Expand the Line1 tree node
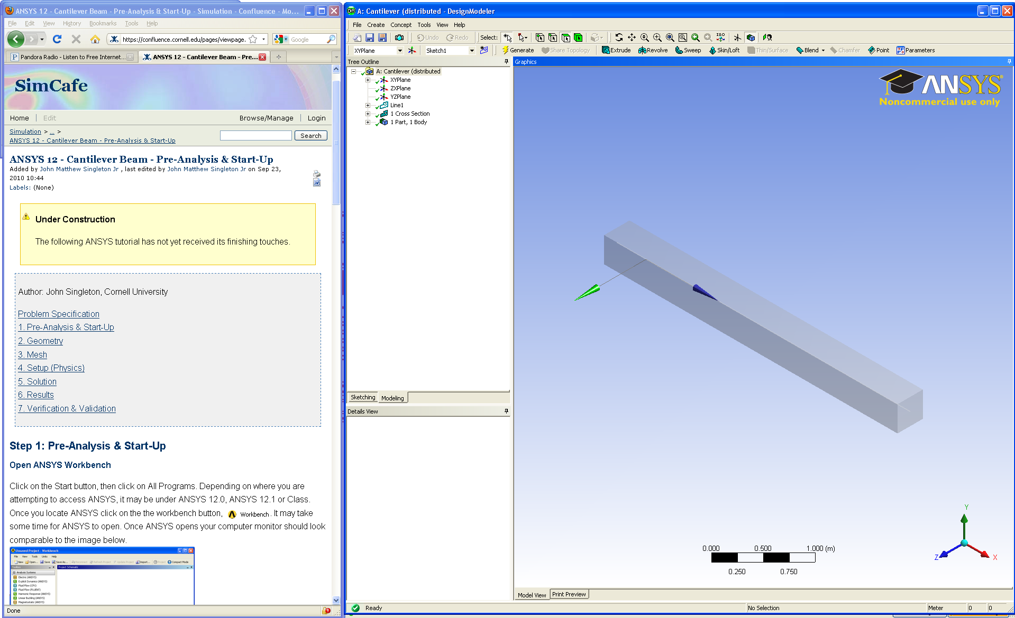The height and width of the screenshot is (618, 1015). (x=368, y=105)
